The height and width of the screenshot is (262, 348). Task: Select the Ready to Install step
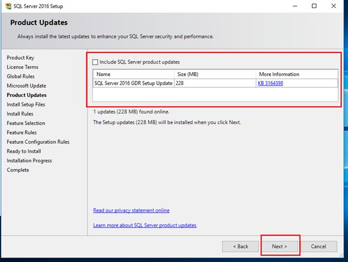(x=23, y=151)
